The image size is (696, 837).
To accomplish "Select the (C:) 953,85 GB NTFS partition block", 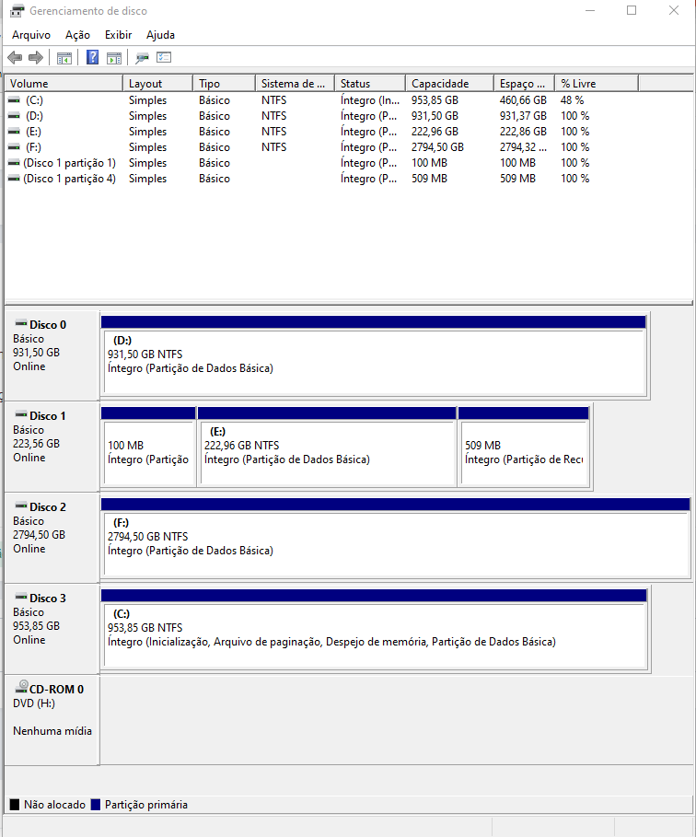I will [x=374, y=630].
